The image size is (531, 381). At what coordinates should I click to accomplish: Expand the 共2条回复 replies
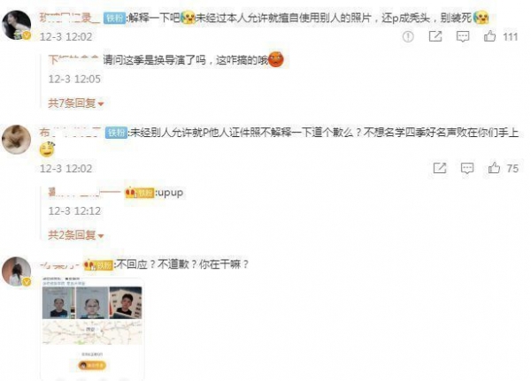(x=76, y=235)
